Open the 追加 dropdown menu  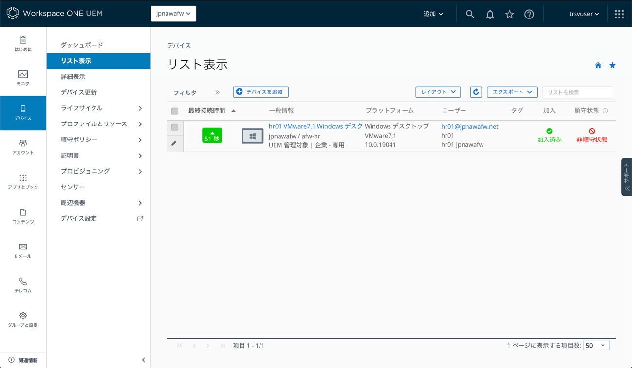[433, 14]
